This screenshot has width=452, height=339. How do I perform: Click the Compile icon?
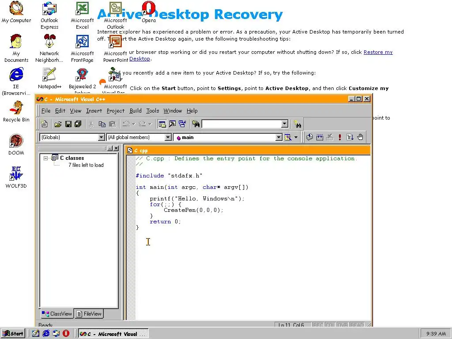pyautogui.click(x=309, y=137)
